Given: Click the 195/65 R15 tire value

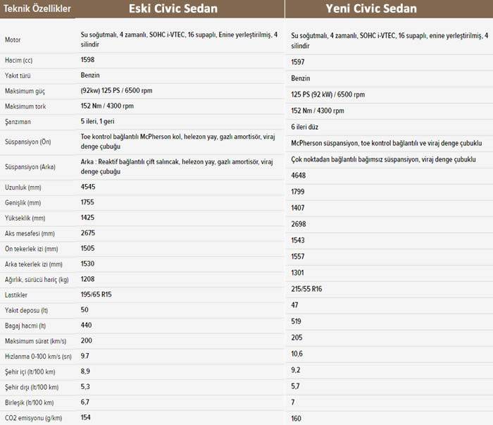Looking at the screenshot, I should pyautogui.click(x=96, y=294).
